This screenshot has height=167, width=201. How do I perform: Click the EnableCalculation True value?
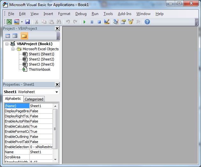(x=41, y=126)
